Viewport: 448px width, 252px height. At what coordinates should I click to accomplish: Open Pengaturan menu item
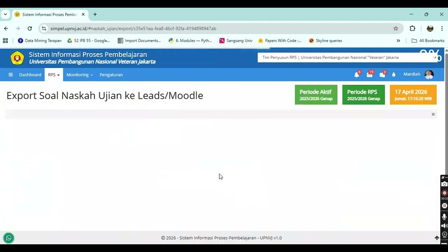point(111,75)
